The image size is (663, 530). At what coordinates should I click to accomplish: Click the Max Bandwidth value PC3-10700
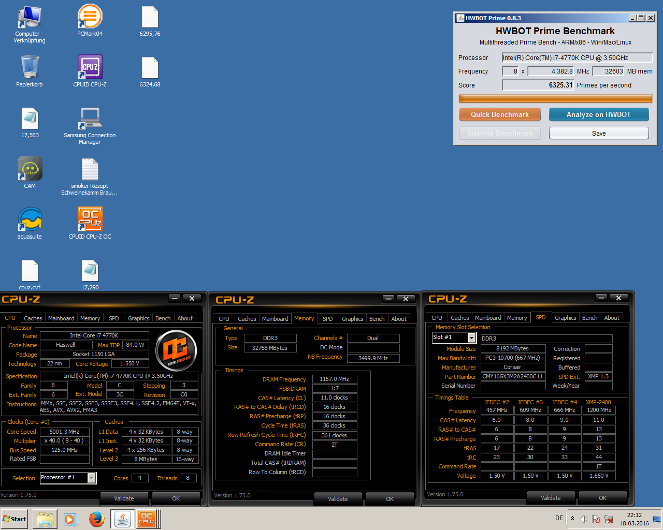click(513, 358)
